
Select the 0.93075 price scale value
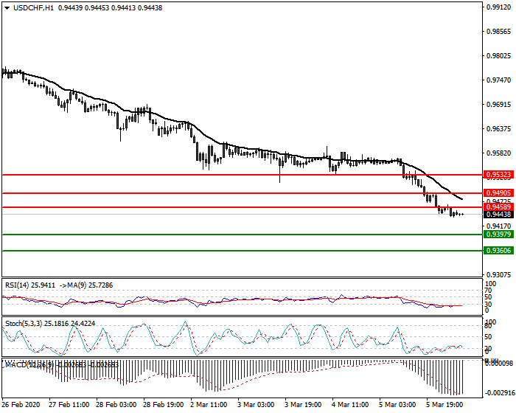(x=499, y=274)
